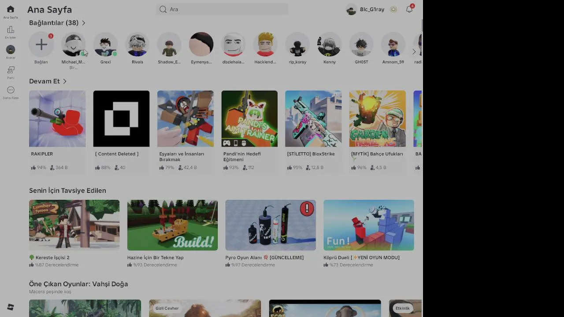Click Pandi'nin Hedefi Eğitmeni title
Screen dimensions: 564x317
click(242, 157)
